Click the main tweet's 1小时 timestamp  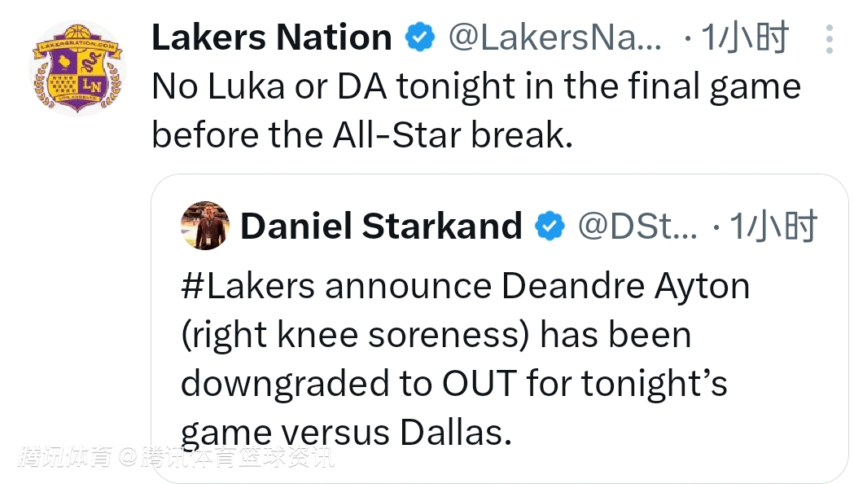coord(744,37)
